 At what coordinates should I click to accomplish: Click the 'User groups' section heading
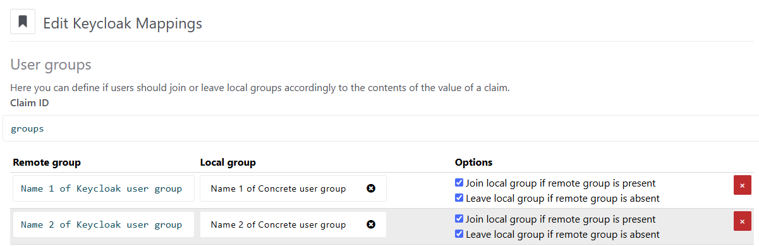[x=51, y=65]
